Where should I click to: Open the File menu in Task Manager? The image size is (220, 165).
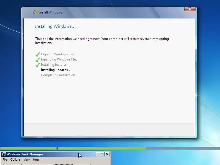pos(5,159)
